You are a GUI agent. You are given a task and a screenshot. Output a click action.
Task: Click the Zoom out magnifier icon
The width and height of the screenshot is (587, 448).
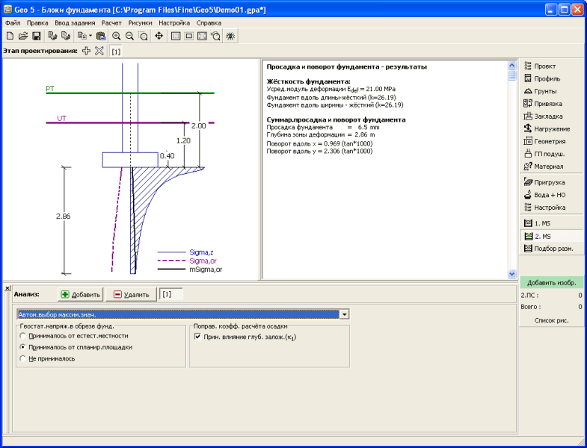[129, 36]
